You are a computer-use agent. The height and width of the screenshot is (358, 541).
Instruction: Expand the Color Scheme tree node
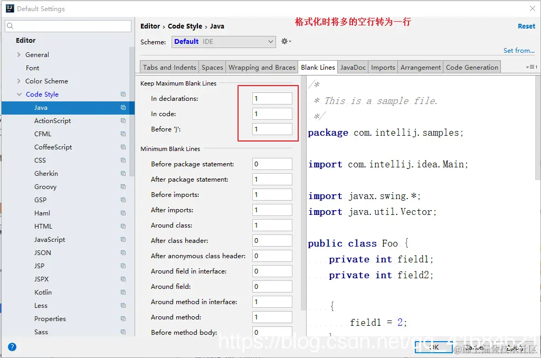coord(18,81)
